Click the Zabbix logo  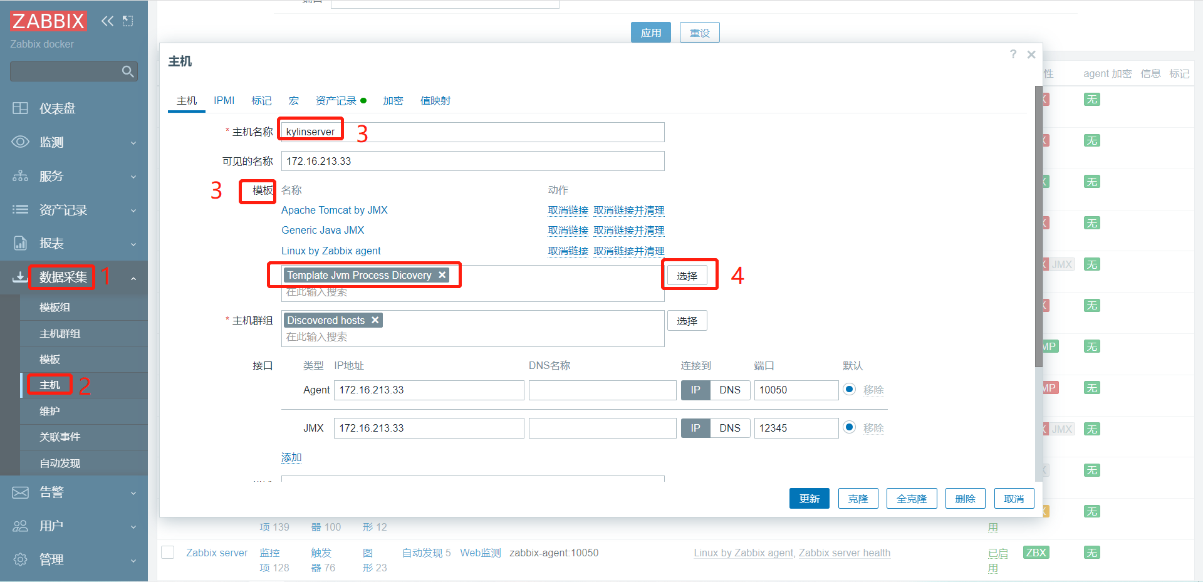(x=48, y=21)
